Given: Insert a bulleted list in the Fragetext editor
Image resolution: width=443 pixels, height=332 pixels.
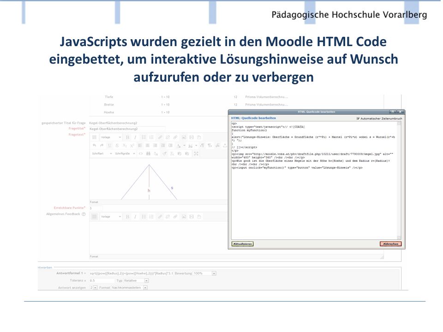Looking at the screenshot, I should pyautogui.click(x=144, y=137).
